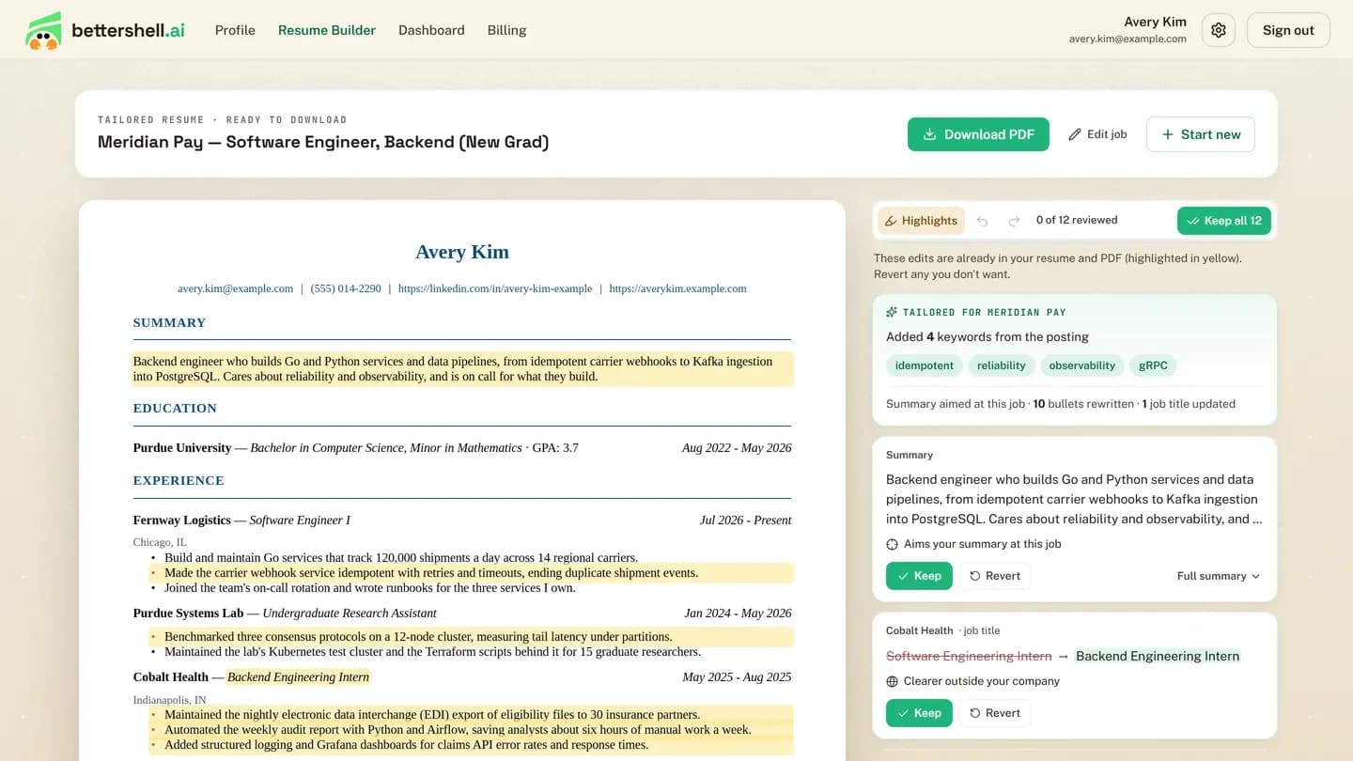The height and width of the screenshot is (761, 1353).
Task: Click the 'Purdue University' education entry
Action: pyautogui.click(x=462, y=448)
